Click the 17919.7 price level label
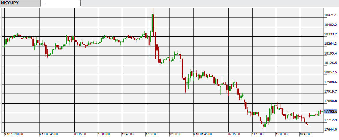This screenshot has width=339, height=140. (x=331, y=92)
